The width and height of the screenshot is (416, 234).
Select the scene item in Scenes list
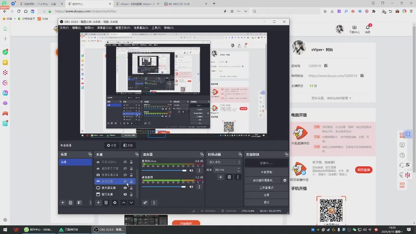(75, 162)
